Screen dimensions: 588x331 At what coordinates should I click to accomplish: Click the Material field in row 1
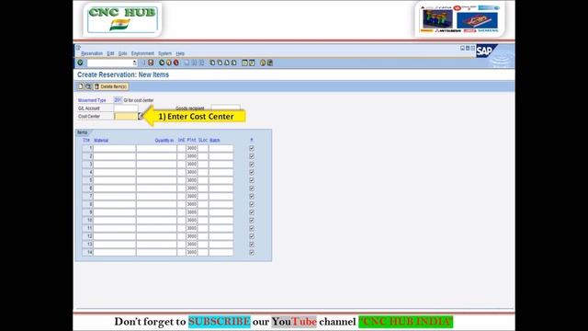click(x=114, y=148)
